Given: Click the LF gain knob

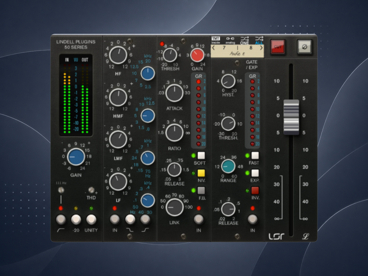Looking at the screenshot, I should click(118, 181).
